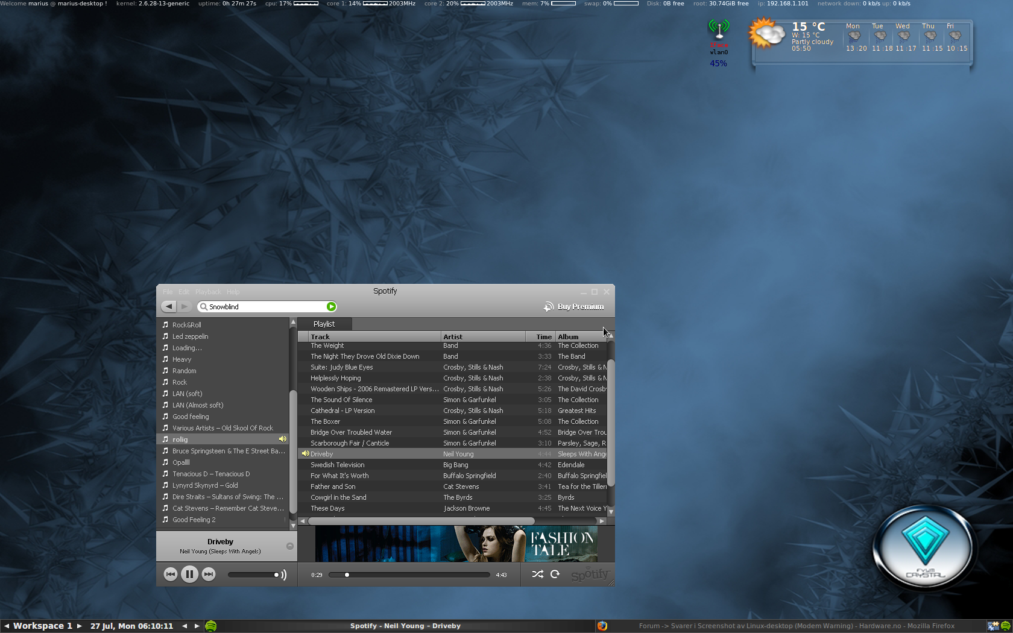The width and height of the screenshot is (1013, 633).
Task: Collapse the now playing cover art panel
Action: (290, 546)
